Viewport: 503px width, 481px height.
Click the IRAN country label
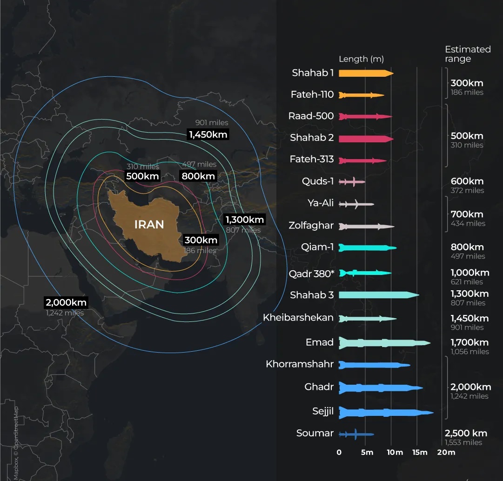tap(149, 225)
